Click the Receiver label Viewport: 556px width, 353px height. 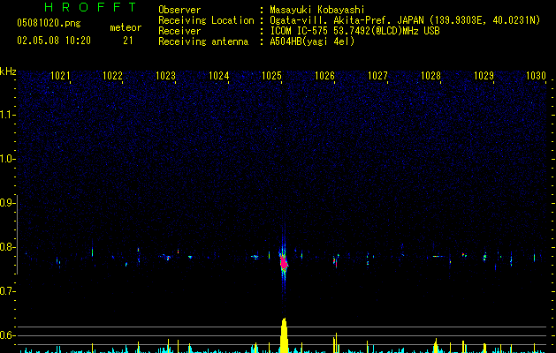(179, 31)
